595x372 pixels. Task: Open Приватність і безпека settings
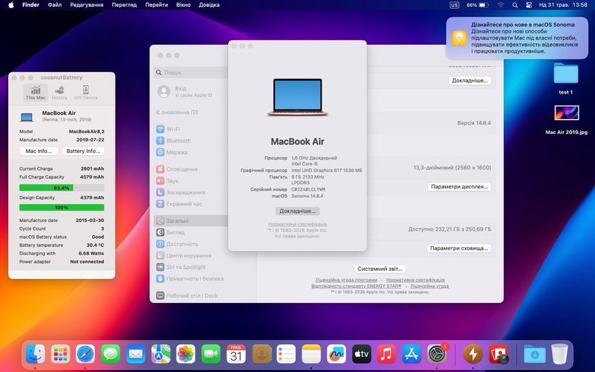[x=191, y=278]
